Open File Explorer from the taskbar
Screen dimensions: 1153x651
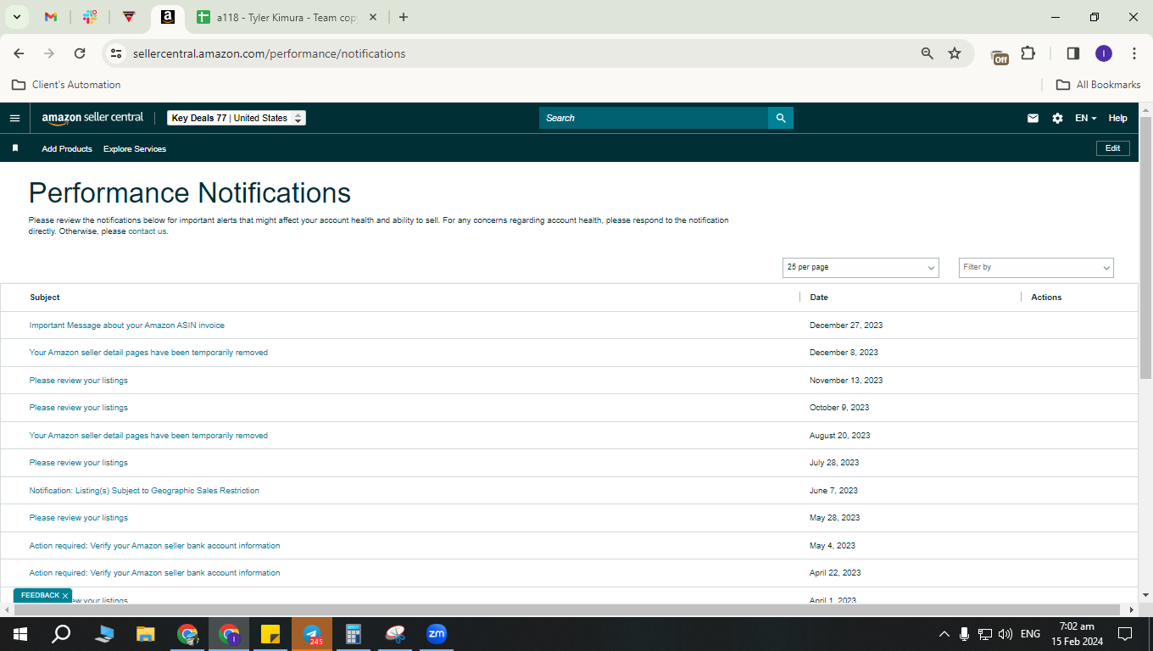click(146, 633)
